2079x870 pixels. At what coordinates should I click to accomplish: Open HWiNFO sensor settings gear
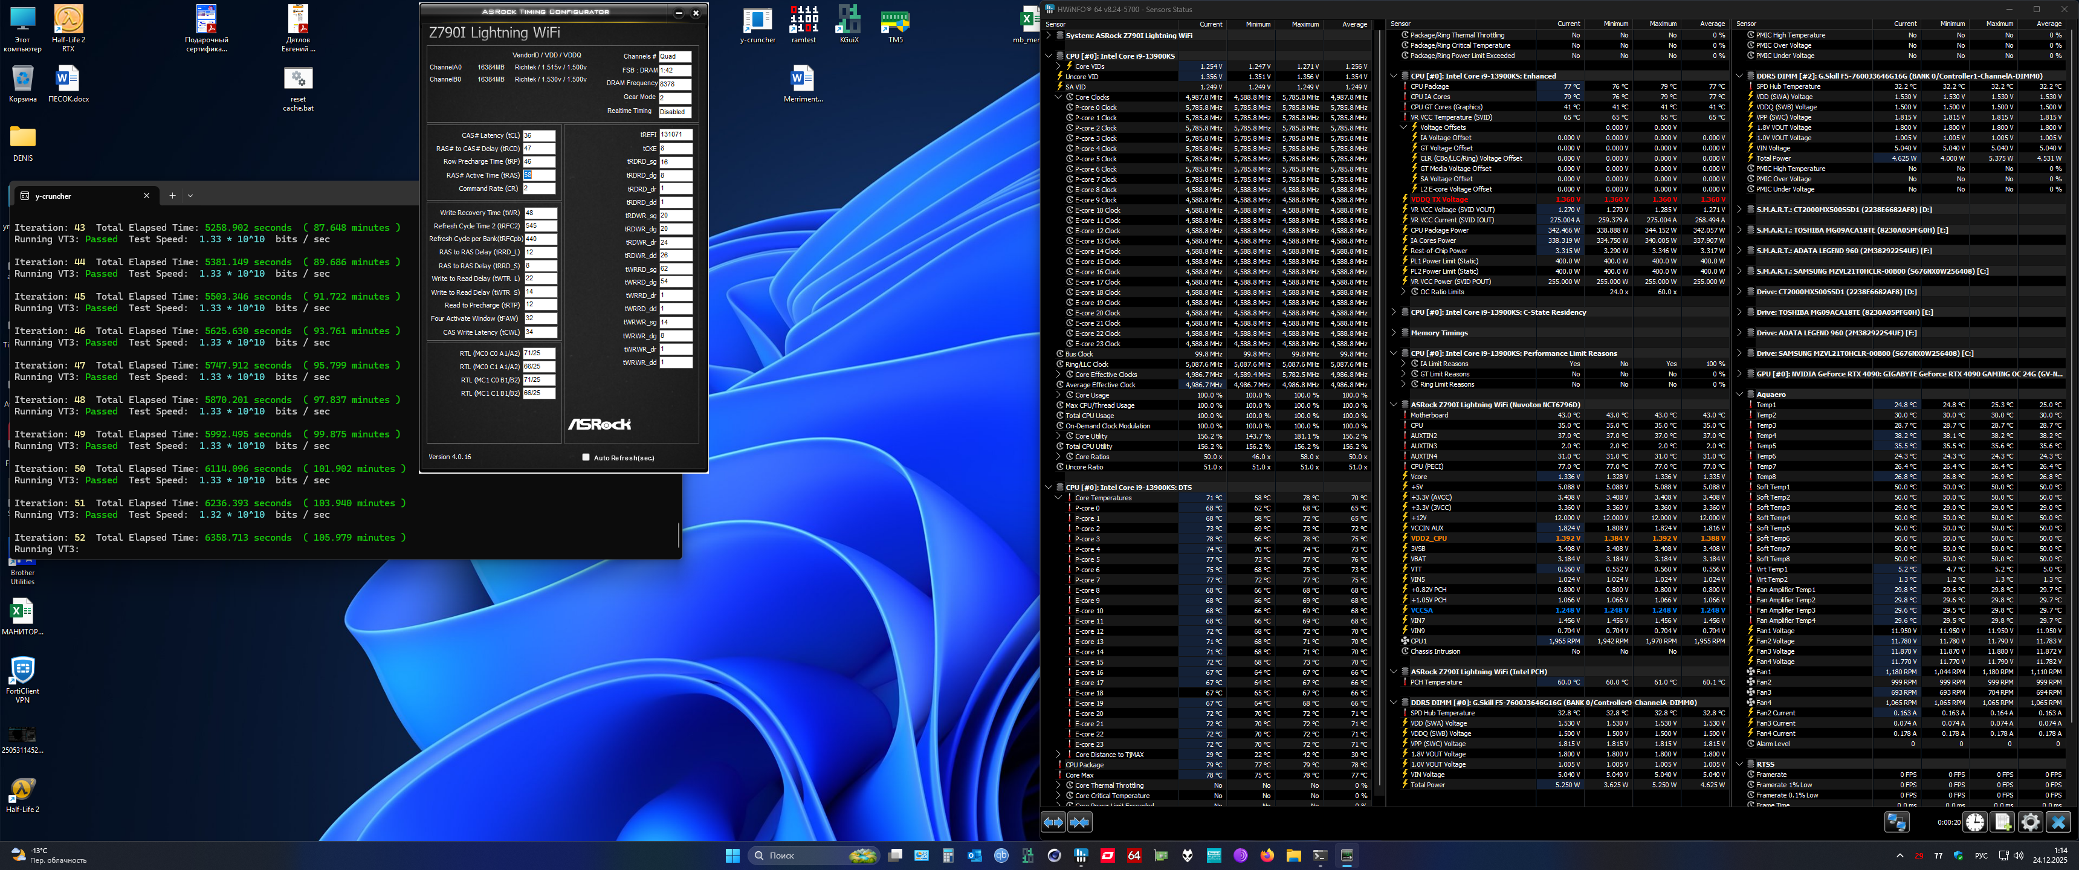click(x=2030, y=822)
